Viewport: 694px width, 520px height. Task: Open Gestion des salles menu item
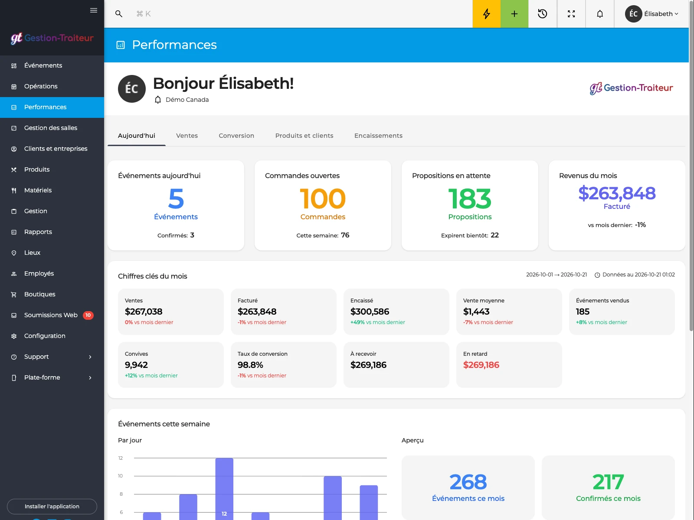(x=52, y=128)
